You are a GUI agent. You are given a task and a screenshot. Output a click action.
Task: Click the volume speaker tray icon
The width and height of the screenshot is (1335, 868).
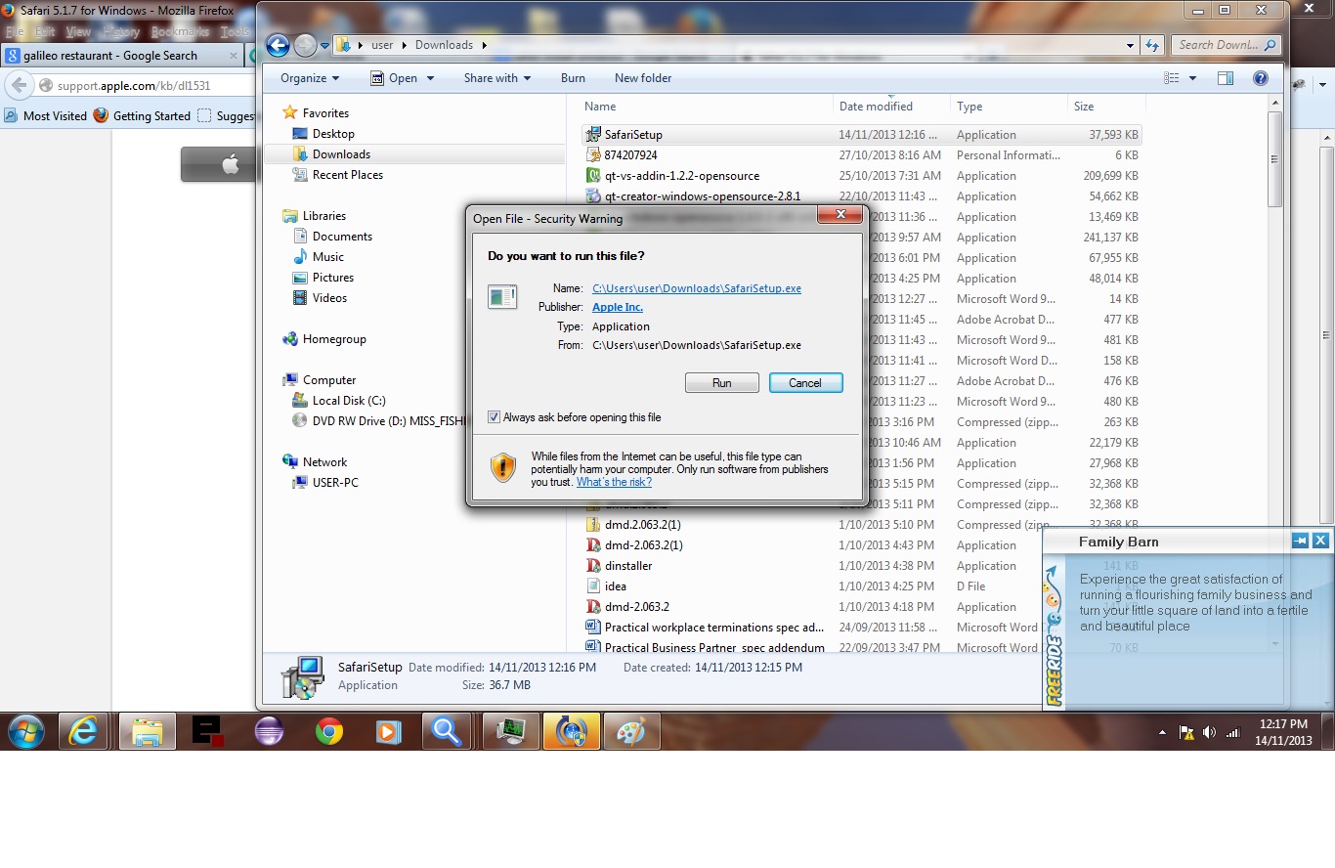click(1209, 732)
